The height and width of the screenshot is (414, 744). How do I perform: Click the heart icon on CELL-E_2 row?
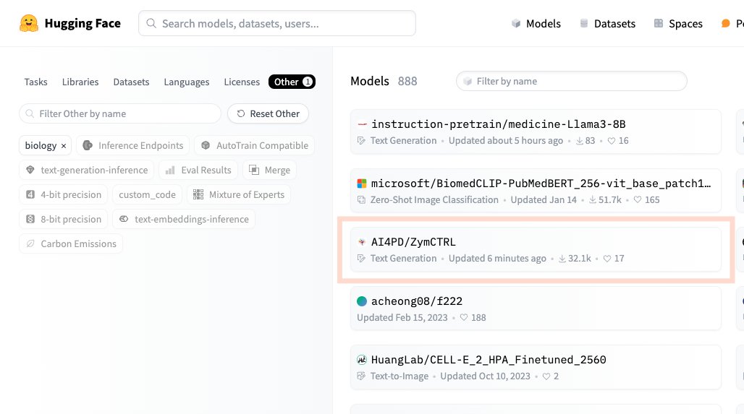click(x=546, y=376)
